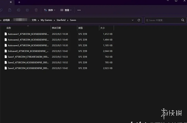Click Starfield breadcrumb

(x=61, y=20)
